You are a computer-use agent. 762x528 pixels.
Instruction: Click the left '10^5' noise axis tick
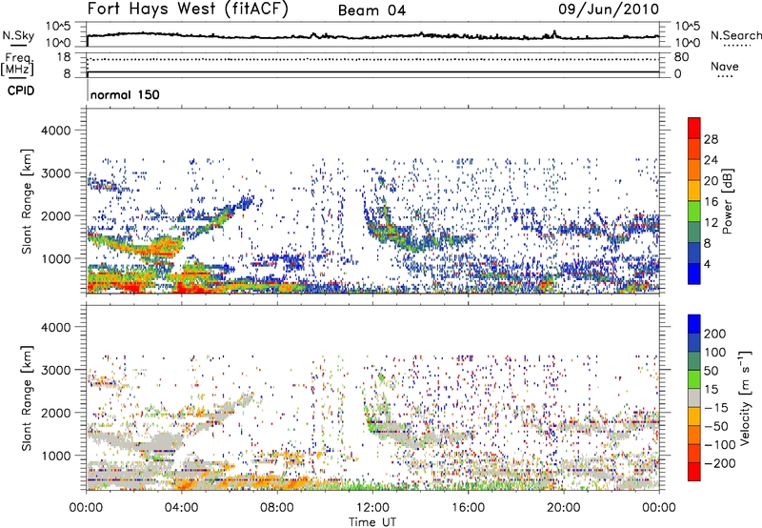coord(59,27)
